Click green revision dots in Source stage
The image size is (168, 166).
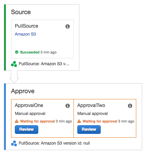click(x=14, y=64)
